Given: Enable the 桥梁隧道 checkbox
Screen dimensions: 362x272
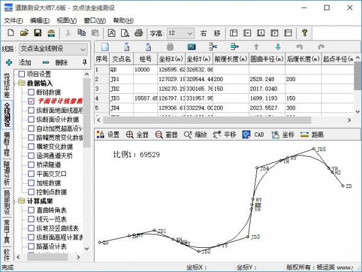Looking at the screenshot, I should click(x=31, y=165).
